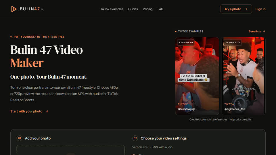
Task: Click the EXAMPLE 02 badge label
Action: pos(233,42)
